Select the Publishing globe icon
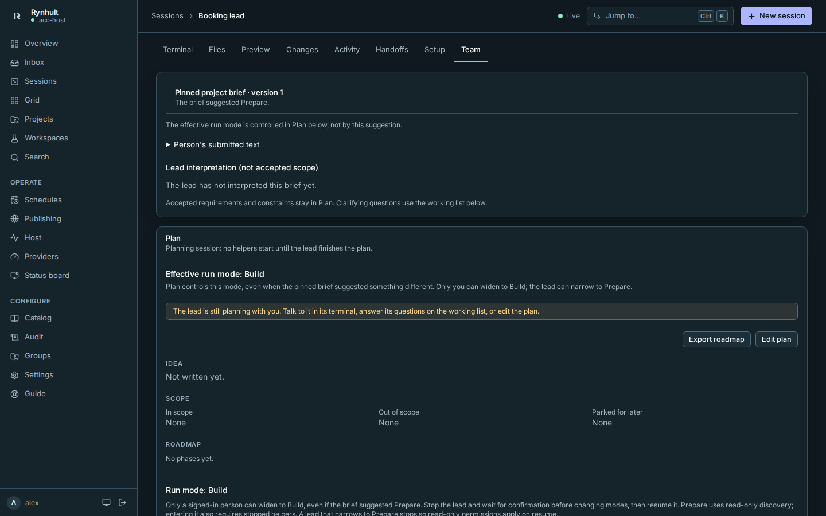The height and width of the screenshot is (516, 826). click(x=14, y=219)
